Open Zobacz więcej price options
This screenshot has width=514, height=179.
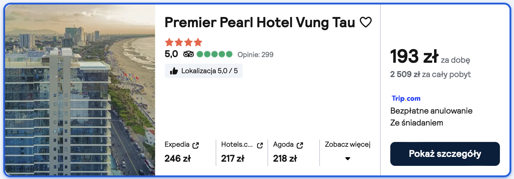coord(347,145)
